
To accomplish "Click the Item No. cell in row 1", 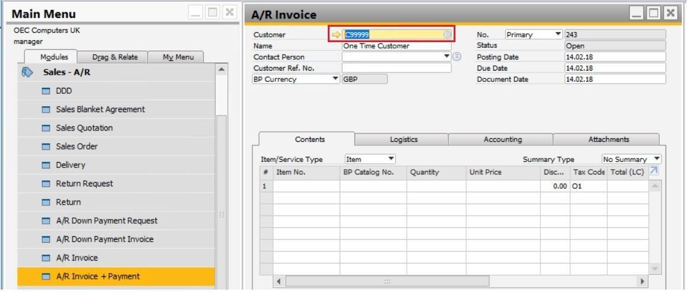I will [306, 186].
